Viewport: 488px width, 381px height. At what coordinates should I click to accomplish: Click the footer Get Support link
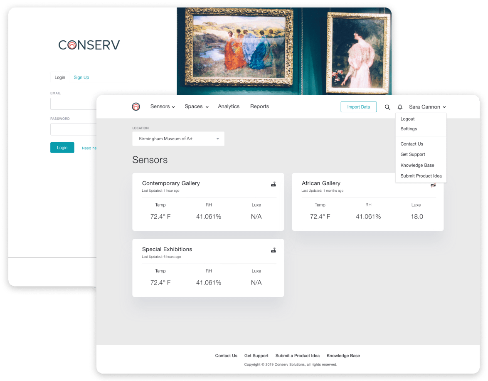(256, 356)
